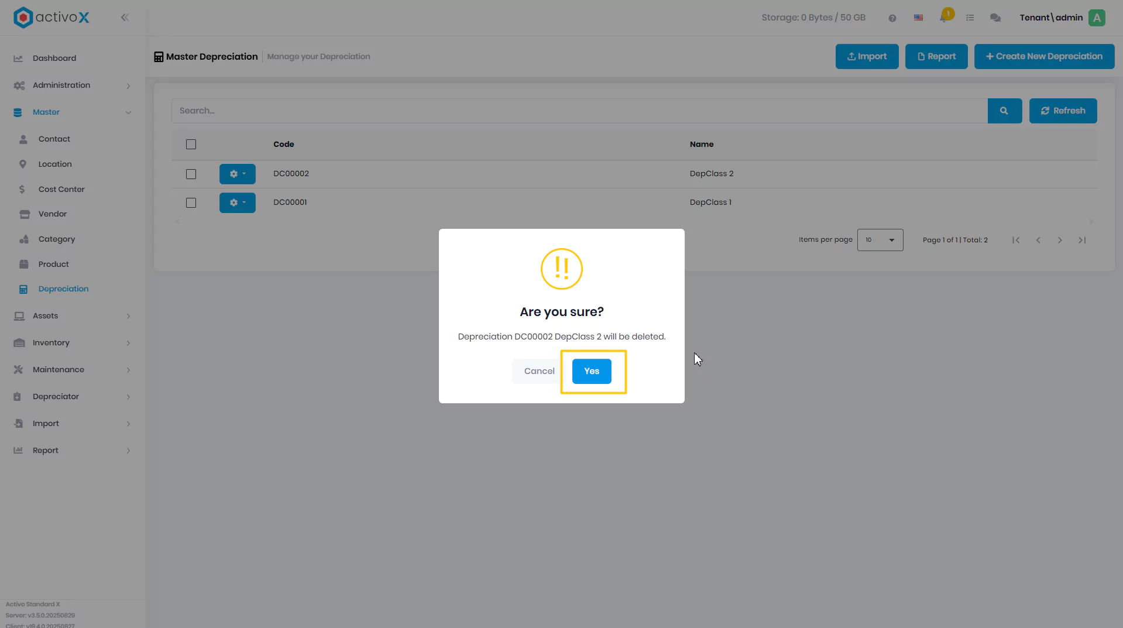Expand the sidebar Report menu
The width and height of the screenshot is (1123, 628).
pyautogui.click(x=72, y=450)
